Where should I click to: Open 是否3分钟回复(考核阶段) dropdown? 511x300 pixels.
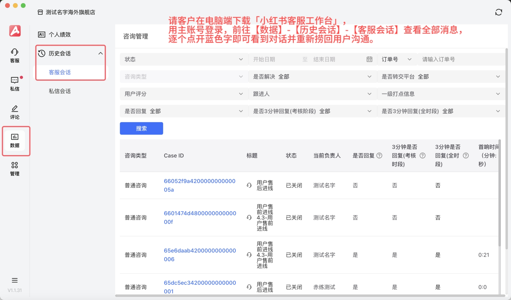[312, 111]
